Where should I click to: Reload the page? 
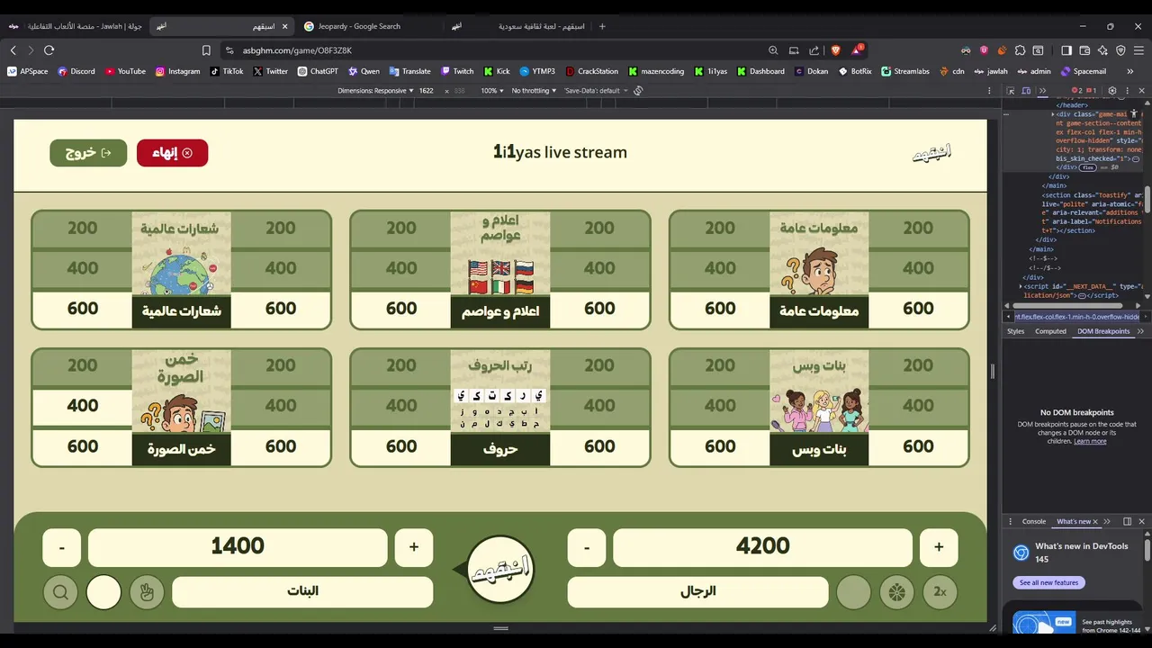(x=49, y=50)
